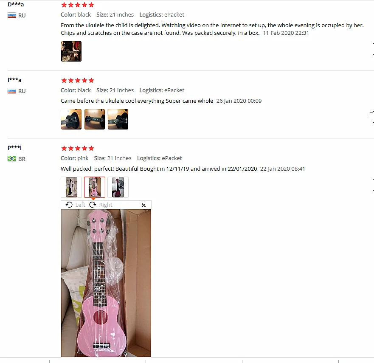Click the enlarged pink ukulele image
This screenshot has width=374, height=363.
(x=106, y=283)
